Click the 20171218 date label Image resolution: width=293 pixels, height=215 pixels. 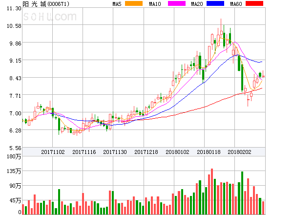pos(146,152)
